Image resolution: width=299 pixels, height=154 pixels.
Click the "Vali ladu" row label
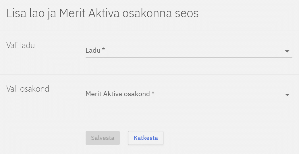[20, 45]
